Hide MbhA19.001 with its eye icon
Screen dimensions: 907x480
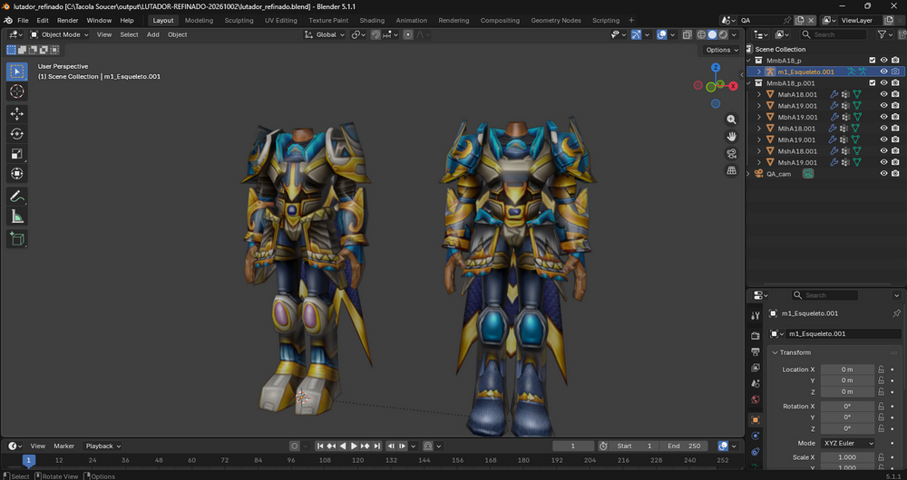click(883, 117)
